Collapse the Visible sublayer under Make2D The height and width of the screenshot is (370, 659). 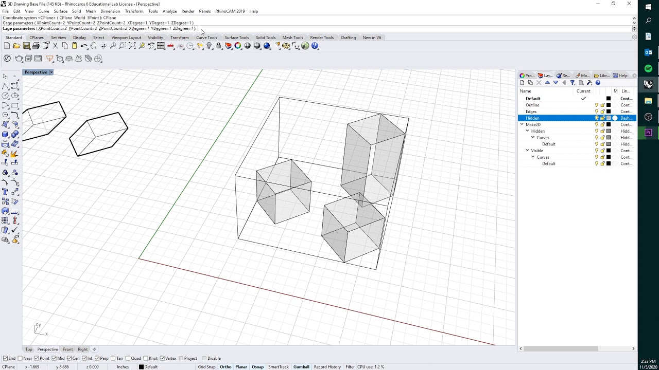point(528,151)
